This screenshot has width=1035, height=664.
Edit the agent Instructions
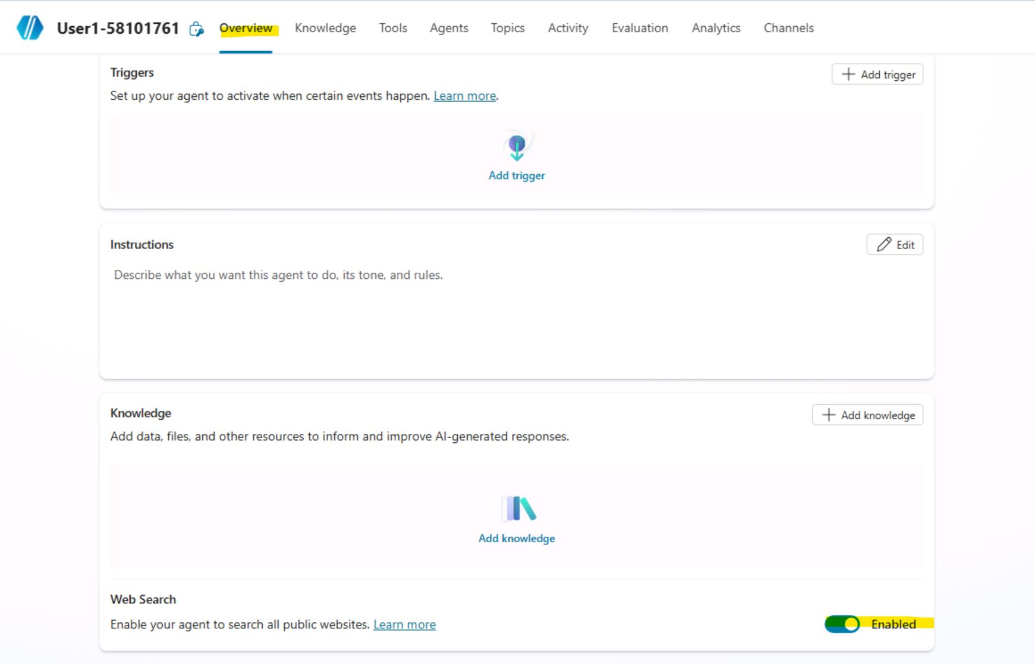[x=895, y=245]
